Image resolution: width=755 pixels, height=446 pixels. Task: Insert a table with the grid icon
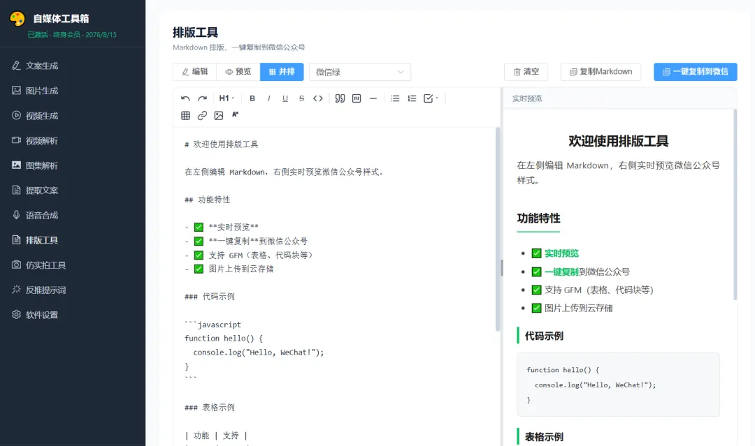pos(185,115)
